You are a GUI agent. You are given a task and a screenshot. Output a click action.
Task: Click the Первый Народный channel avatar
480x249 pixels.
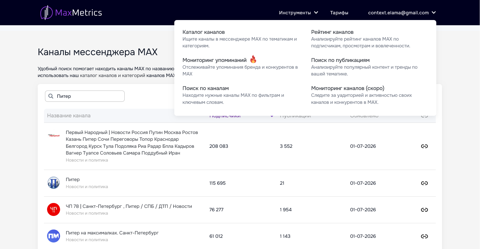[x=54, y=135]
